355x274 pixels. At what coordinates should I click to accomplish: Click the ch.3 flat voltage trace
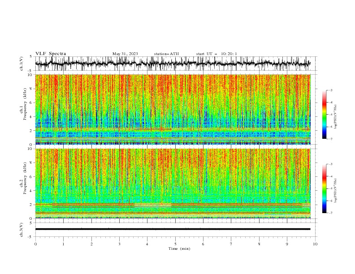173,229
